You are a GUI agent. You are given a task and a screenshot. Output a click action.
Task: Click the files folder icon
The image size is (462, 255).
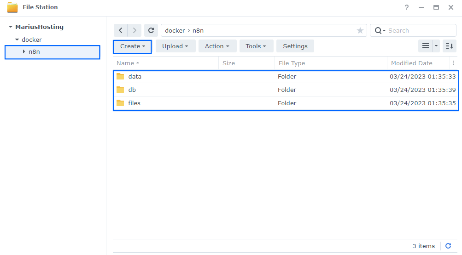click(120, 103)
